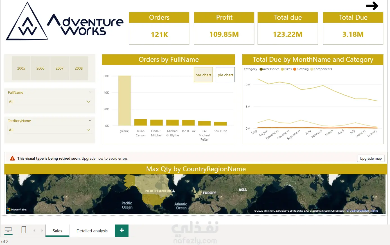Select the Jae B. Pak bar

188,123
